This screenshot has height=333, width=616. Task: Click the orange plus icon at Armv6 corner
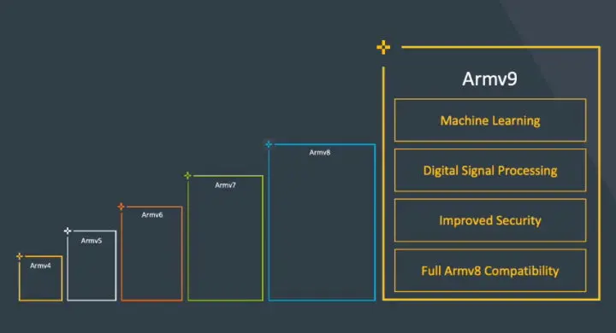click(x=121, y=207)
